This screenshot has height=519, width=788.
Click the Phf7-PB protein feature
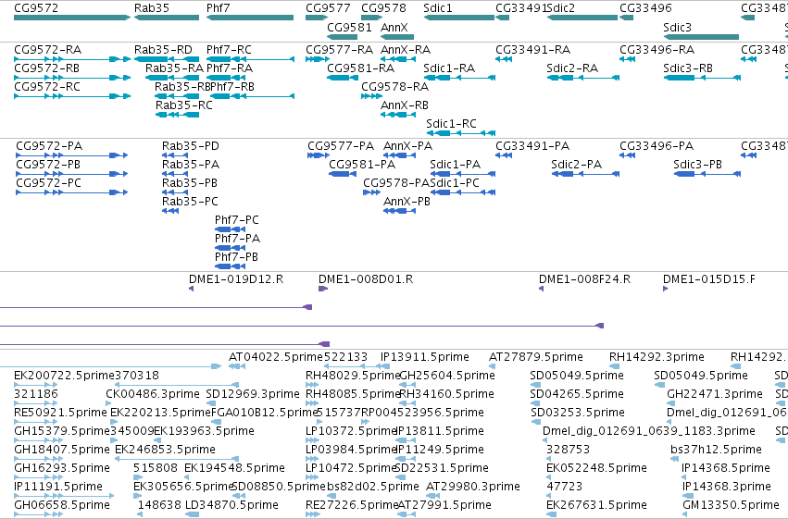tap(231, 266)
